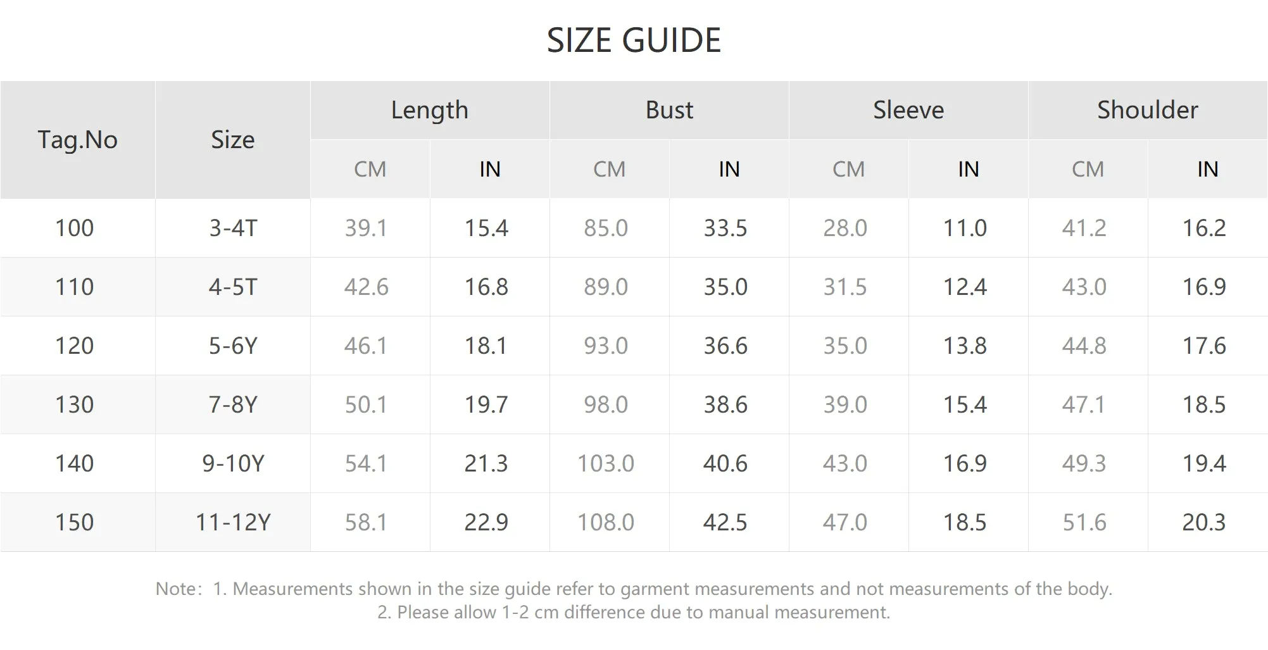1268x650 pixels.
Task: Click the manual measurement difference note
Action: tap(634, 612)
